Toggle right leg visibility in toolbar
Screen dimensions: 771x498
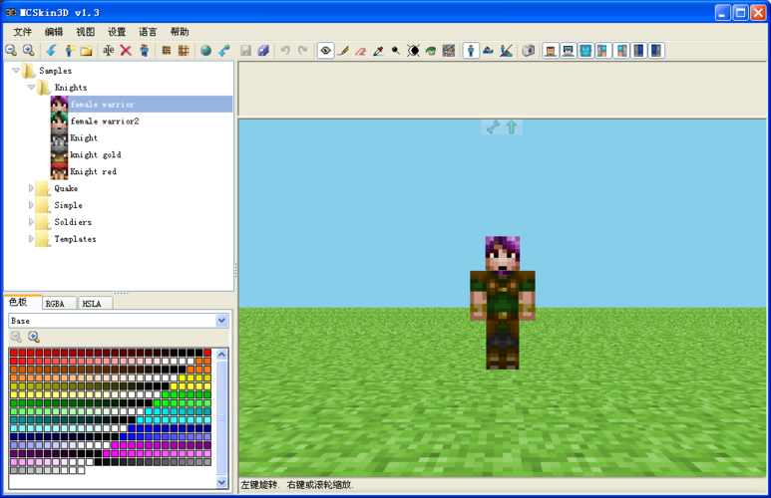tap(656, 50)
